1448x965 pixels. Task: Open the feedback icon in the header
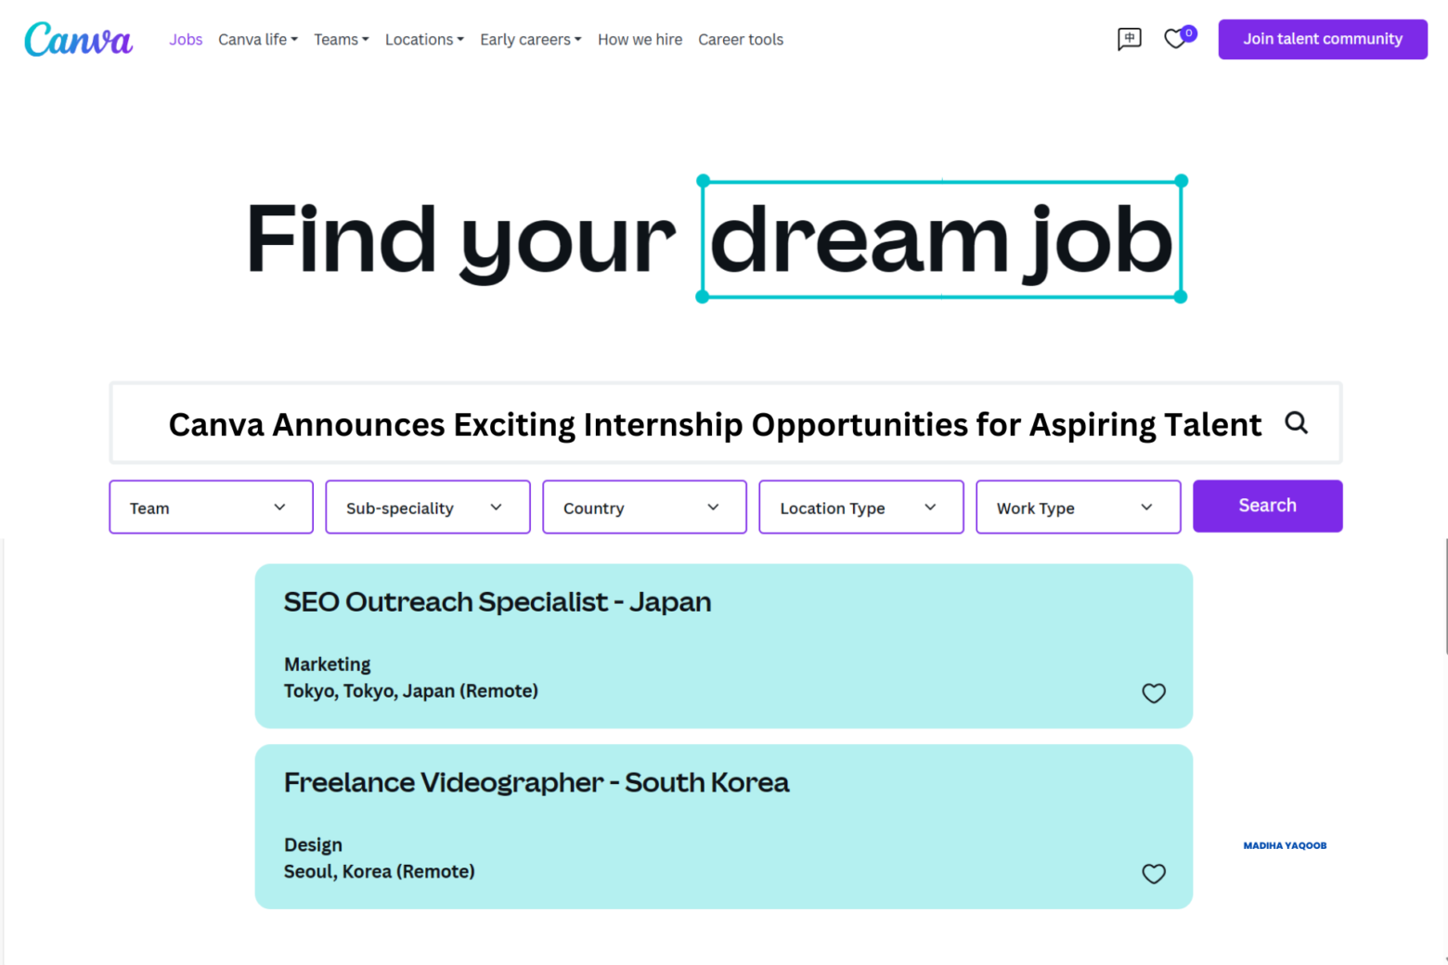click(1129, 39)
